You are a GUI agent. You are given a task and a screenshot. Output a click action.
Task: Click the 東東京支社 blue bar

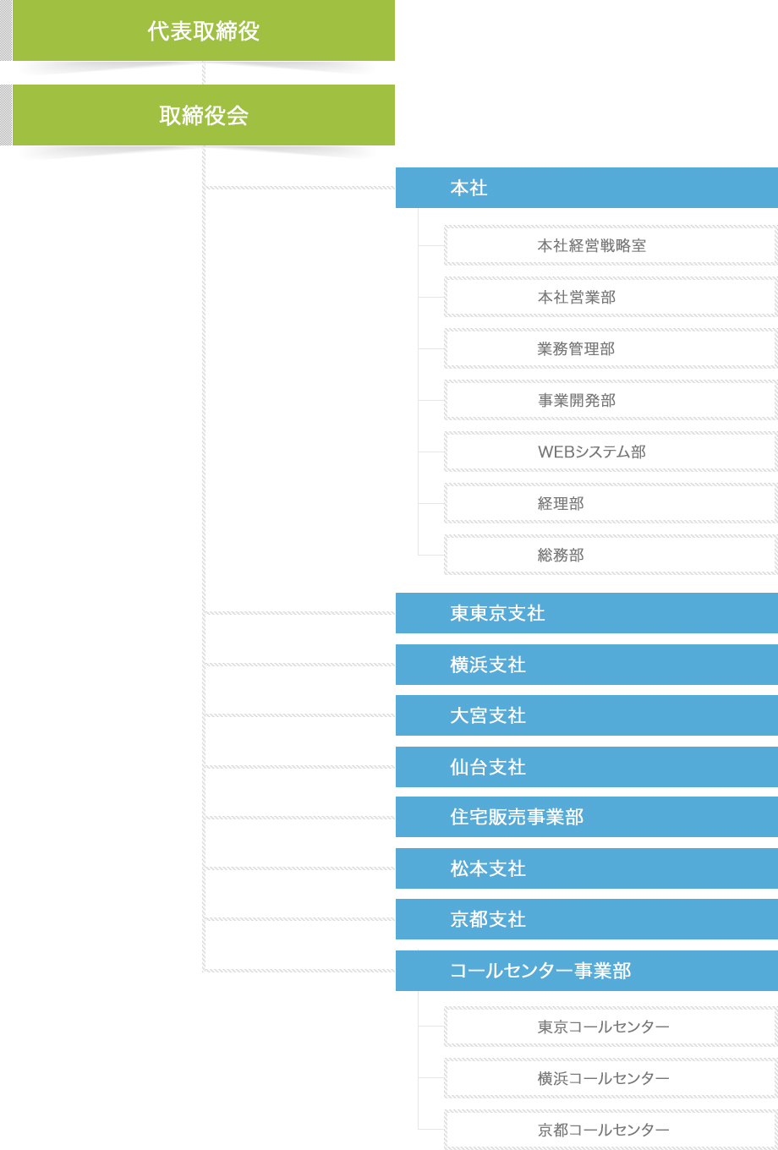(x=587, y=613)
